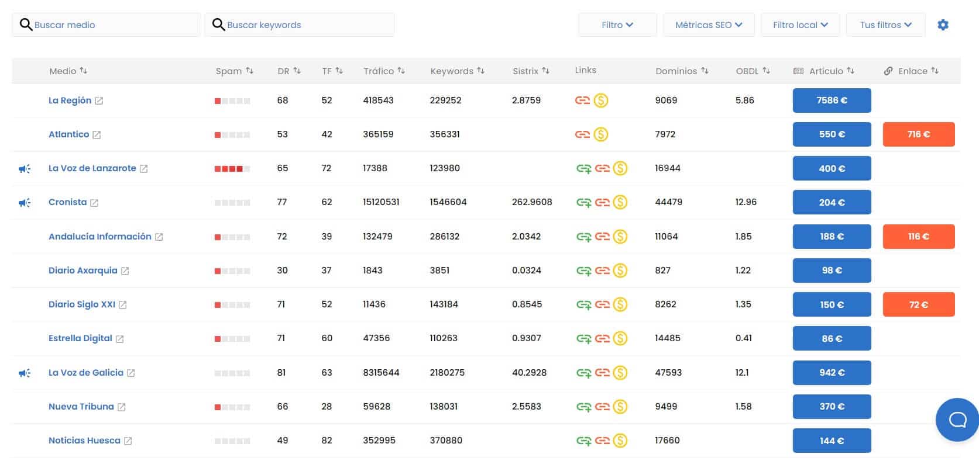This screenshot has width=979, height=461.
Task: Click the 47593 Dominios value
Action: (668, 372)
